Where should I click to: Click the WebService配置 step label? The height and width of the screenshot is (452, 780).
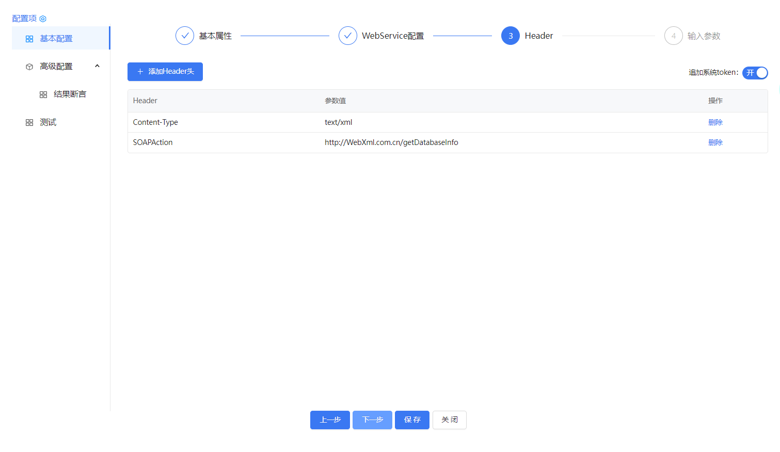coord(393,36)
